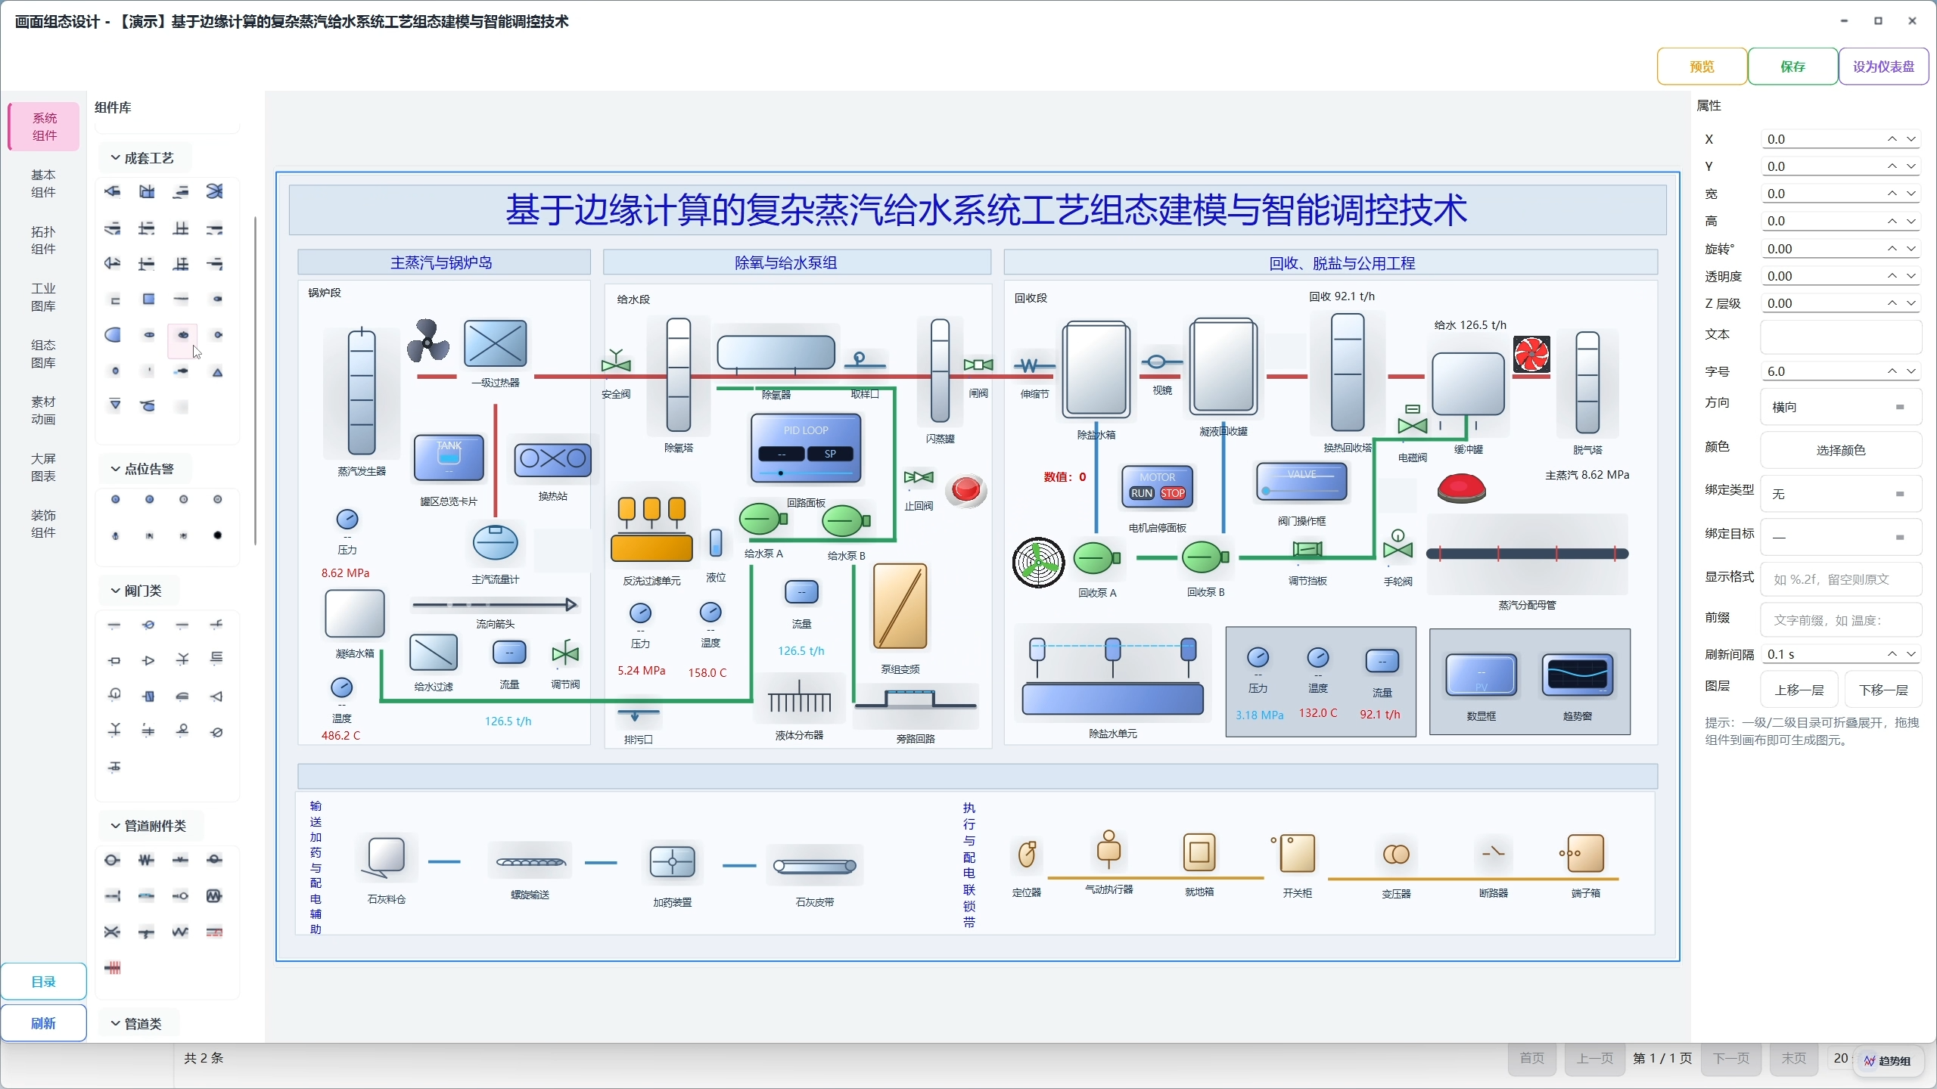The width and height of the screenshot is (1937, 1089).
Task: Select the 反洗过滤单元 icon
Action: [651, 529]
